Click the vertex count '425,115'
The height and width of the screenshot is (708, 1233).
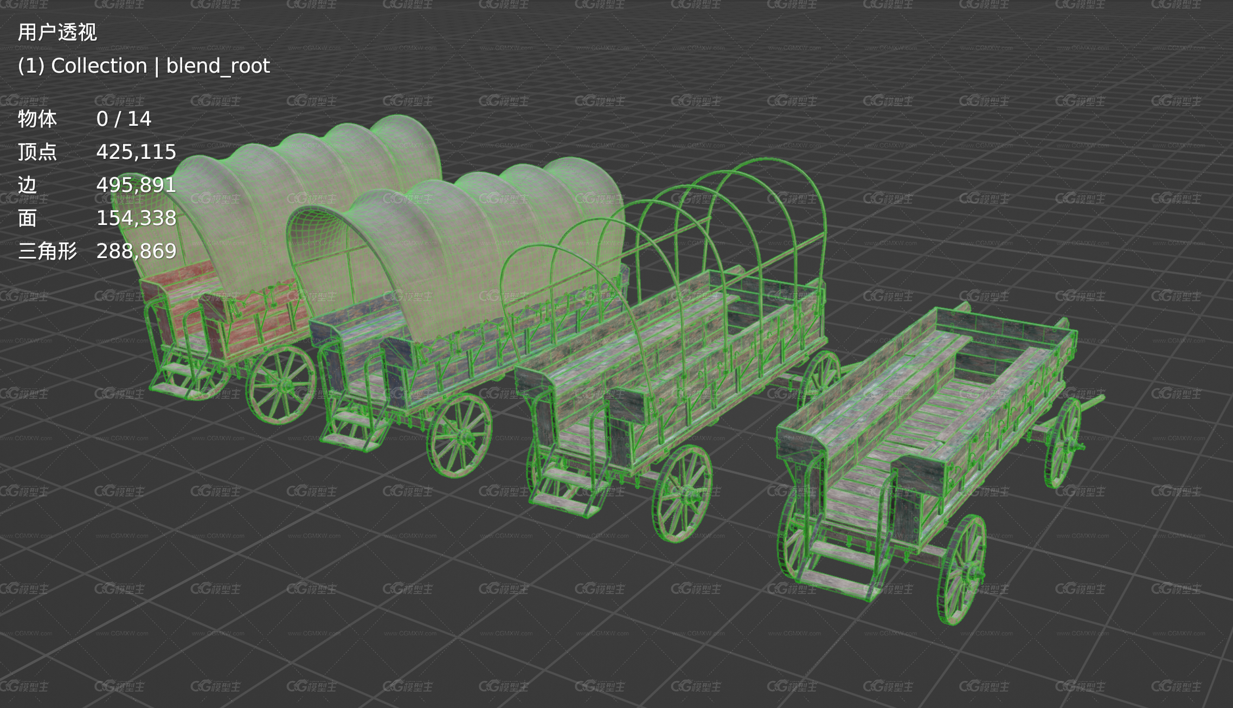[136, 152]
